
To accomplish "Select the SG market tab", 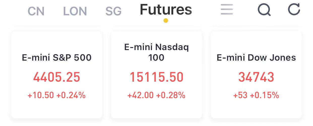I will [x=113, y=11].
